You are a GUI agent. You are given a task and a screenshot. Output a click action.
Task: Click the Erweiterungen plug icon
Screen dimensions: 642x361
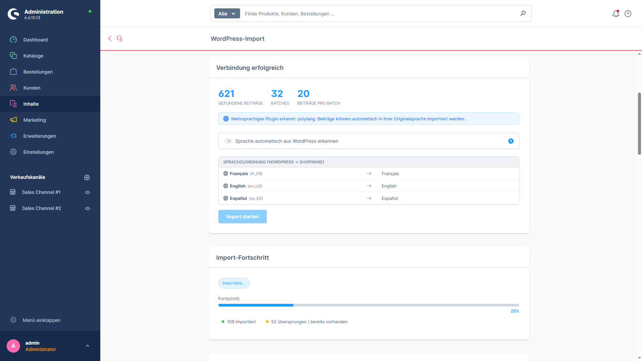tap(13, 136)
